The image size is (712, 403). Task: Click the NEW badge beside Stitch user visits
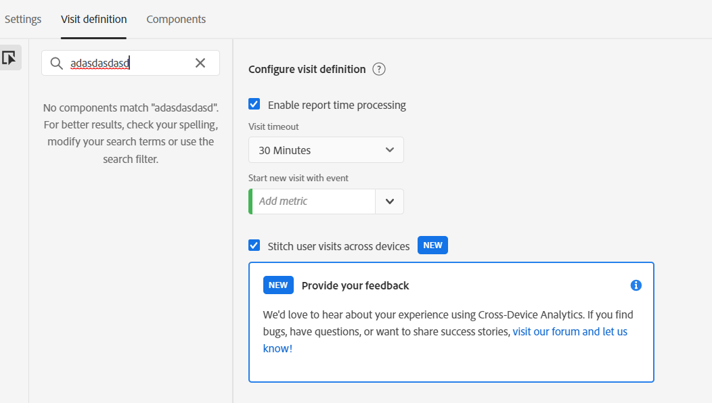tap(432, 245)
